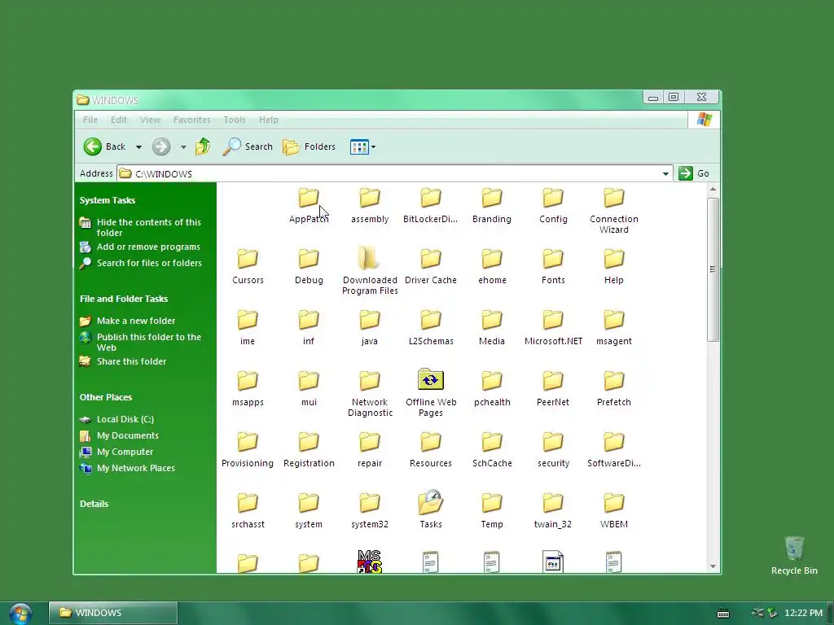Image resolution: width=834 pixels, height=625 pixels.
Task: Open the Favorites menu
Action: [x=192, y=120]
